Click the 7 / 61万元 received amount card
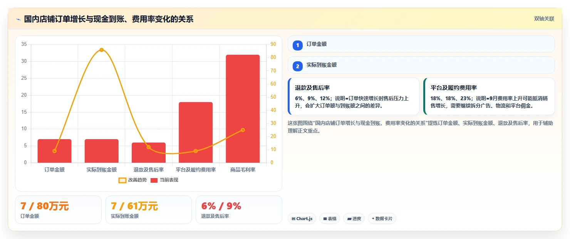The image size is (570, 239). (149, 210)
